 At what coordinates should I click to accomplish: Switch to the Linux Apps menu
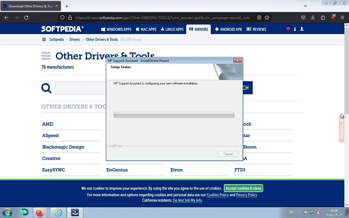[172, 29]
